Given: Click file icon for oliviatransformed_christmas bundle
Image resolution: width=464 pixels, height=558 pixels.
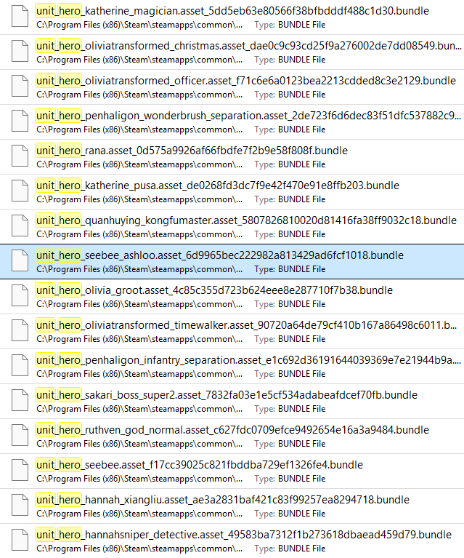Looking at the screenshot, I should (20, 51).
